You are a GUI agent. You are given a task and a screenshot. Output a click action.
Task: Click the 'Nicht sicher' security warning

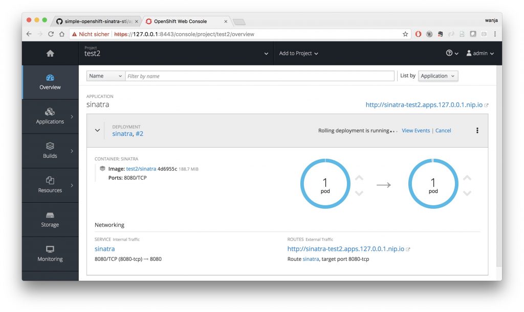pos(91,34)
